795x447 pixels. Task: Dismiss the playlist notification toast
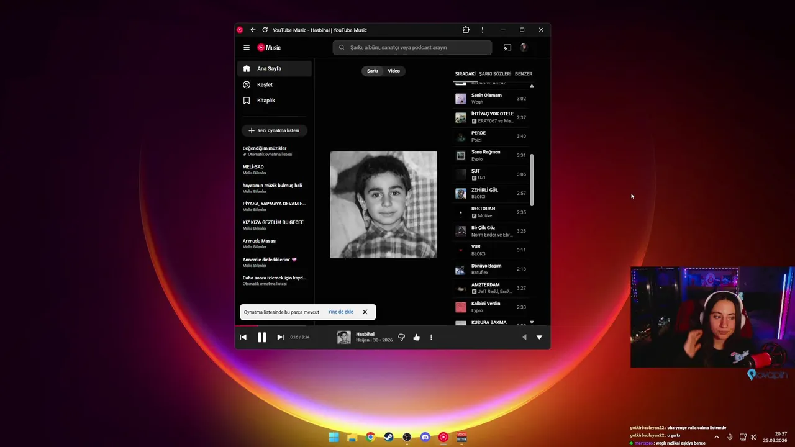coord(365,312)
